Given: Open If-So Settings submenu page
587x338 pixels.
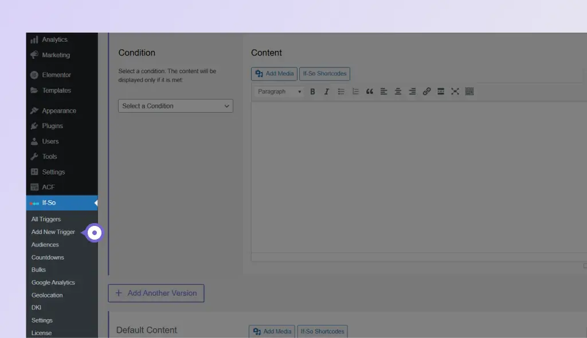Looking at the screenshot, I should 42,320.
